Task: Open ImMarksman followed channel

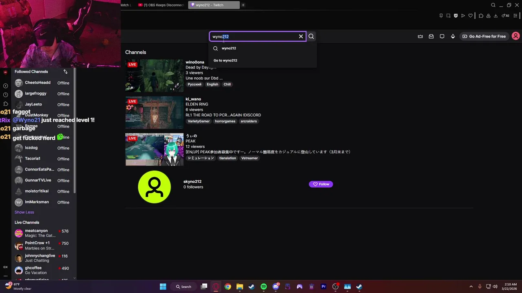Action: pos(42,202)
